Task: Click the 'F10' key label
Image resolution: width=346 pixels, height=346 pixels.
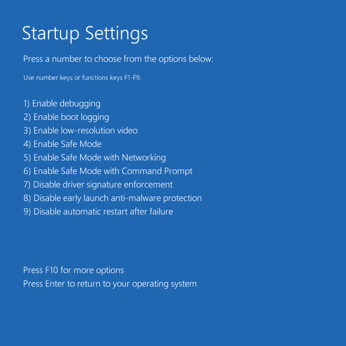Action: [x=52, y=270]
